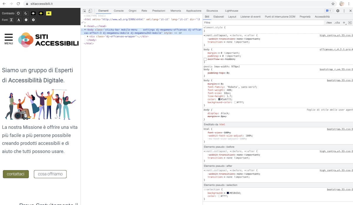Screen dimensions: 353x205
Task: Collapse the body element node
Action: [85, 30]
